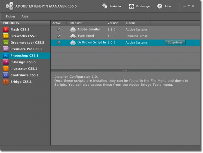
Task: Click the Exchange puzzle icon
Action: tap(131, 6)
